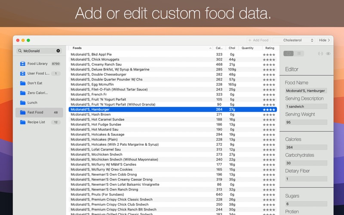Image resolution: width=344 pixels, height=215 pixels.
Task: Toggle the eye visibility icon in Editor panel
Action: coord(328,53)
